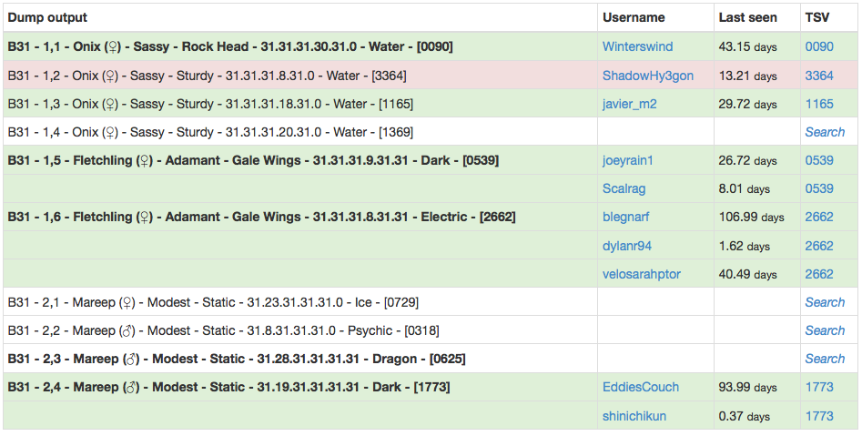
Task: Open shinichikun's profile link
Action: [634, 416]
